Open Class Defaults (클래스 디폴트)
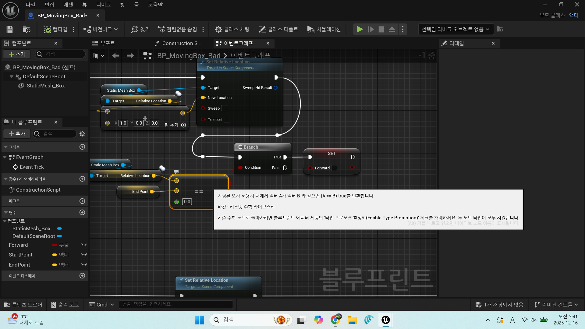 tap(278, 29)
